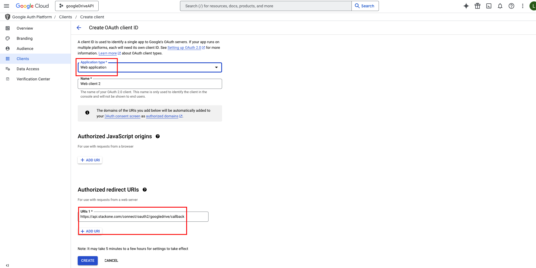Click the CANCEL button
The width and height of the screenshot is (536, 268).
(111, 261)
